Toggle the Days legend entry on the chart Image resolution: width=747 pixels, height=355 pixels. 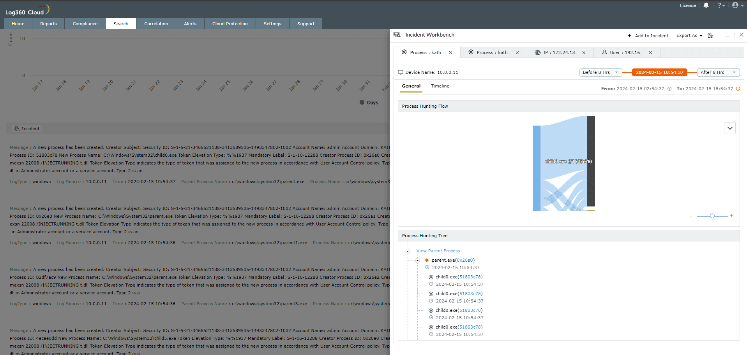pyautogui.click(x=369, y=103)
